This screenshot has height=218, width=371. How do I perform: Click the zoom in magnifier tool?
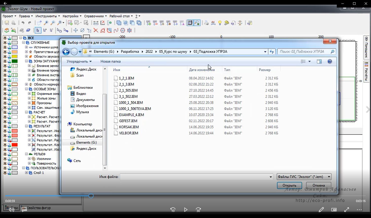point(46,23)
